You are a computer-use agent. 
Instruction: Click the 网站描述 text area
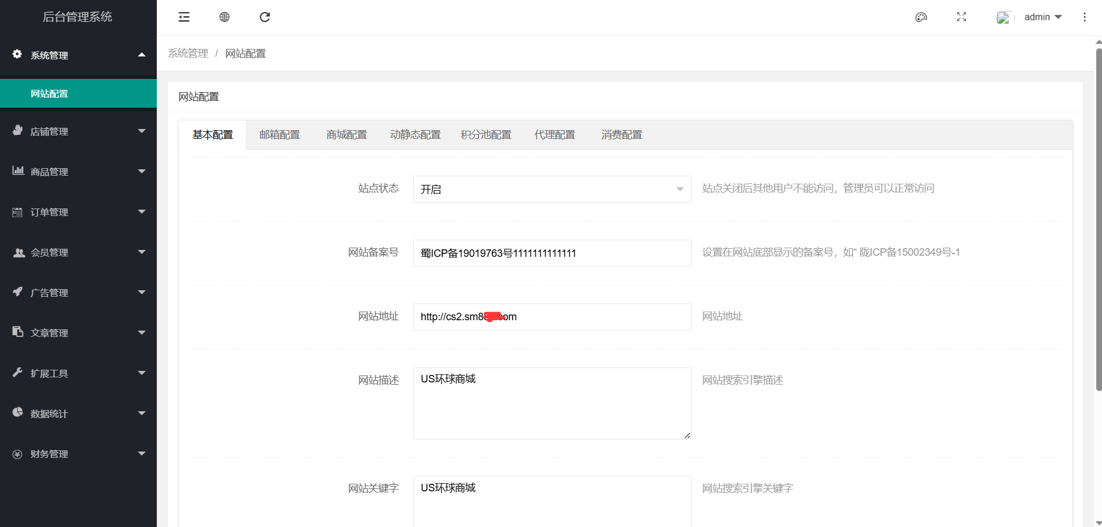coord(552,403)
